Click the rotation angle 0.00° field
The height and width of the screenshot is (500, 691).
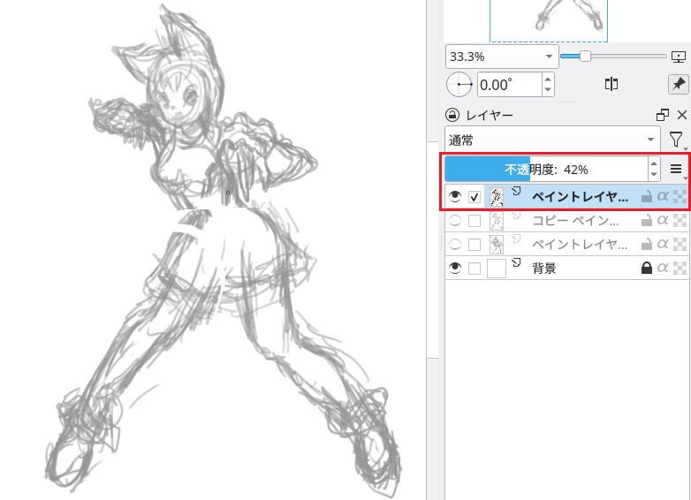[x=508, y=85]
